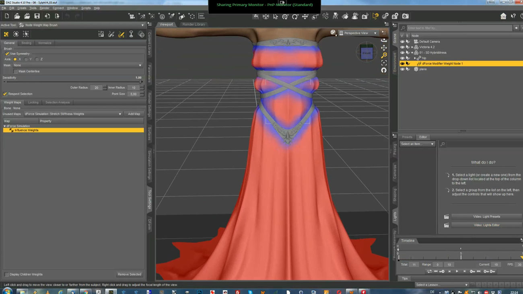Click the Geometry Selection mode icon
Image resolution: width=523 pixels, height=294 pixels.
click(101, 34)
